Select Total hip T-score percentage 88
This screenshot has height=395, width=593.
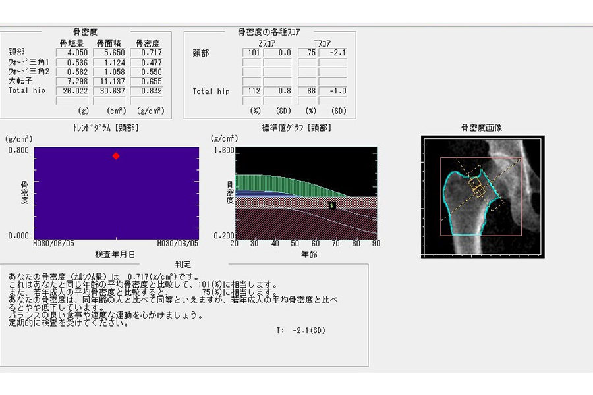click(x=307, y=91)
